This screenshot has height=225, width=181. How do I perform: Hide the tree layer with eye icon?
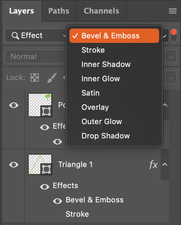point(14,105)
